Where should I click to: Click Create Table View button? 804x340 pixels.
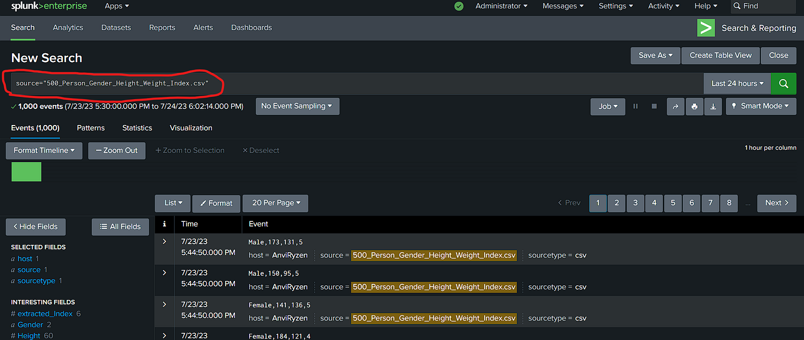coord(721,56)
